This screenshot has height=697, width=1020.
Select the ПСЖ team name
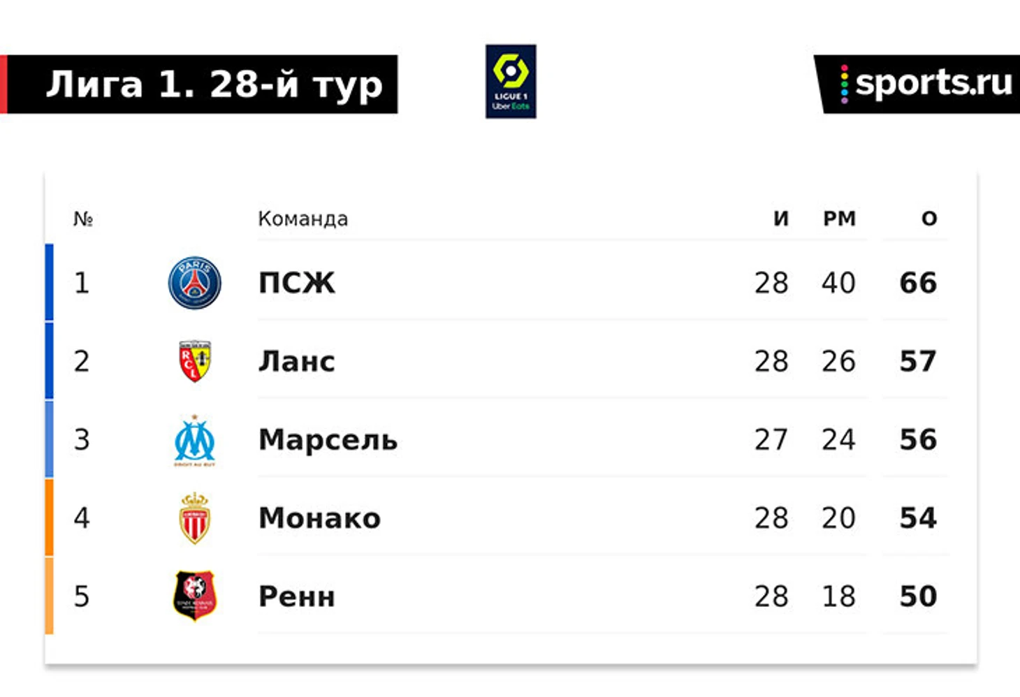tap(297, 283)
